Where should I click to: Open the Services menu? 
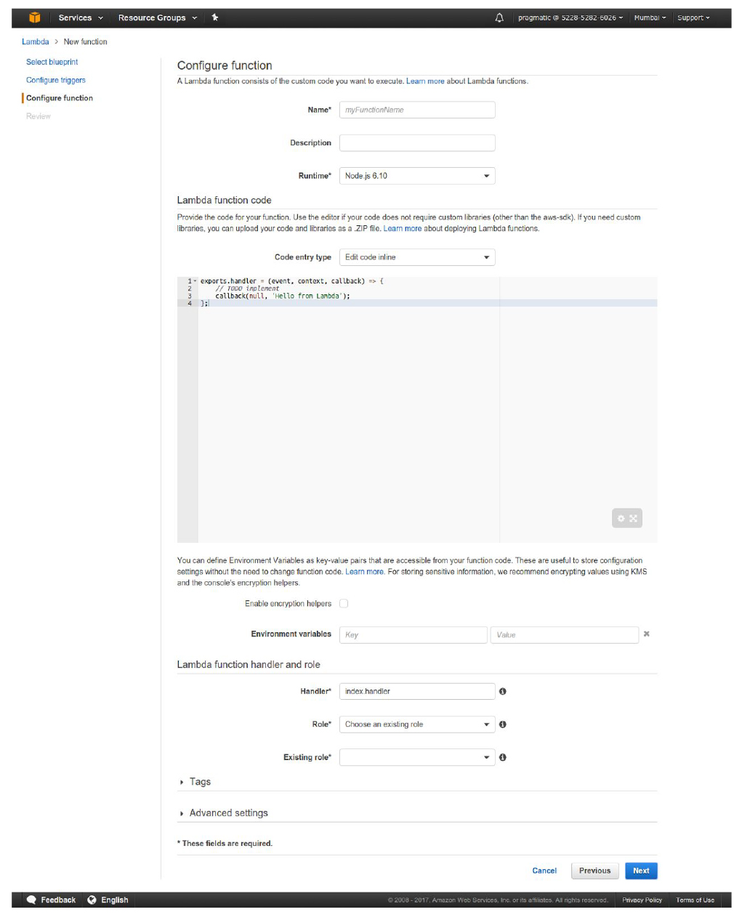coord(81,17)
